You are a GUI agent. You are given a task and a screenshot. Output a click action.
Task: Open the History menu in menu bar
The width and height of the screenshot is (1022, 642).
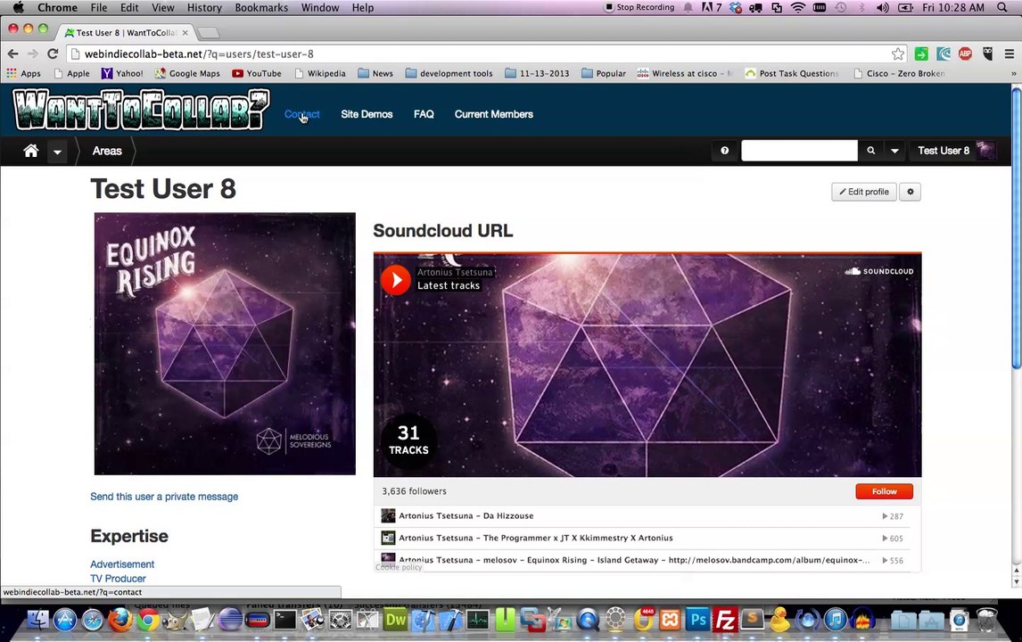204,8
